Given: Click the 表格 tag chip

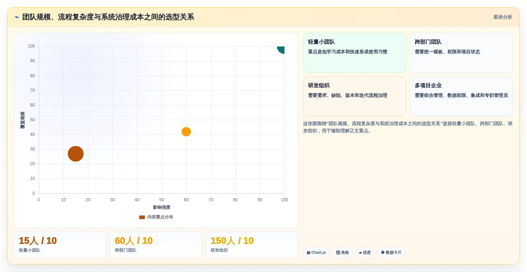Looking at the screenshot, I should pos(342,252).
